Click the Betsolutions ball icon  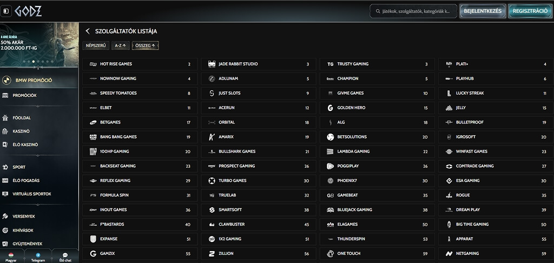(331, 137)
